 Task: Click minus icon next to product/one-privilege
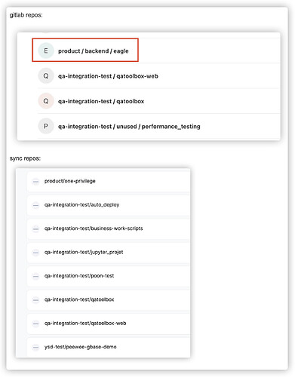[35, 182]
